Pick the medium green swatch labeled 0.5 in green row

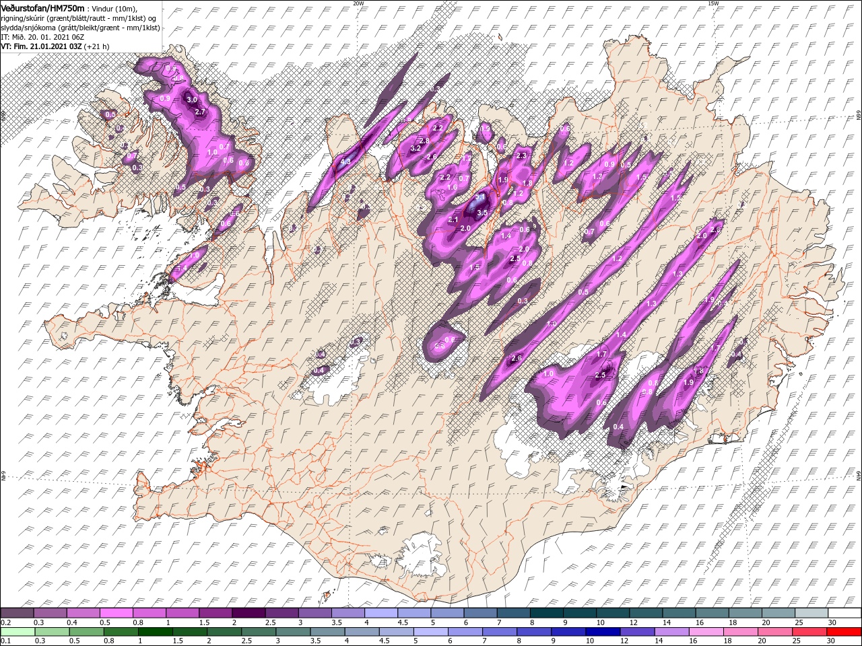(x=86, y=631)
